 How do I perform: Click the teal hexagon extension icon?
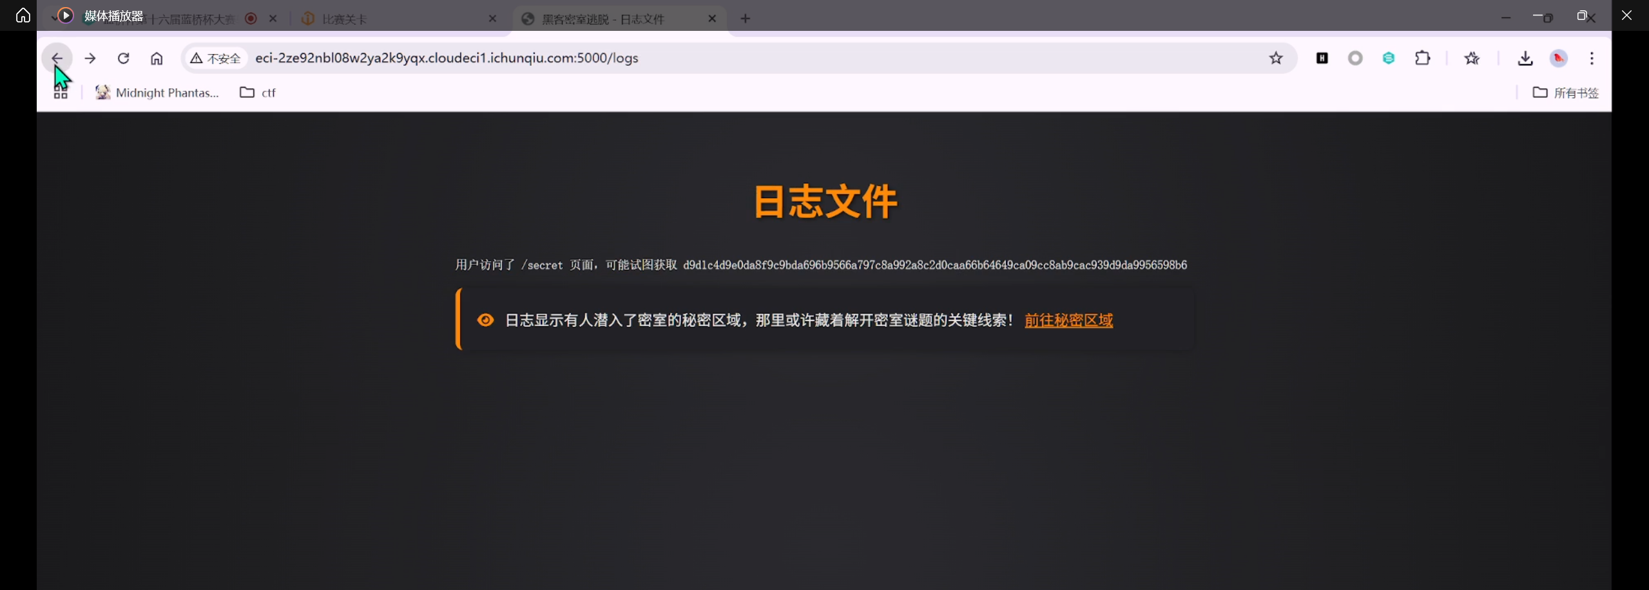point(1389,59)
